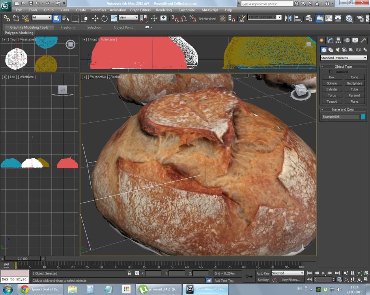Toggle the Percent Snap button

point(193,18)
